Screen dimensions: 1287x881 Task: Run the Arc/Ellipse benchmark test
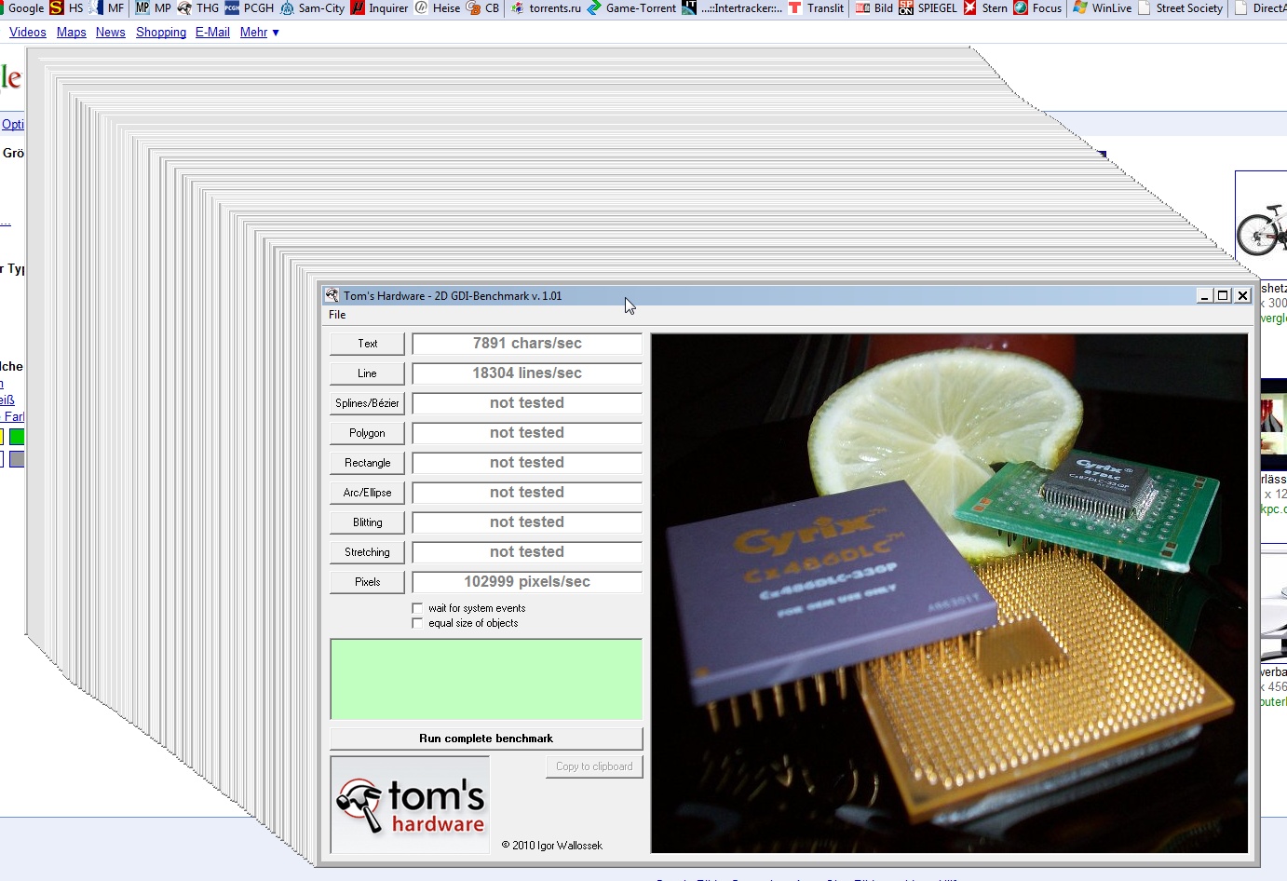click(367, 493)
